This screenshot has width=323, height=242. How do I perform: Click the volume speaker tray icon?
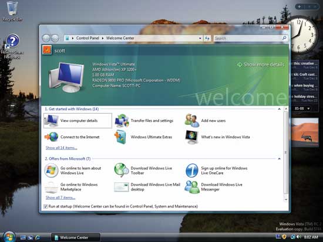[x=298, y=237]
